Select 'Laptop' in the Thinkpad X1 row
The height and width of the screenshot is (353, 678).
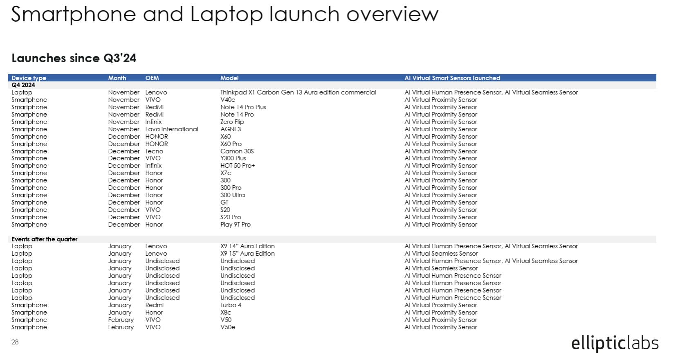(x=22, y=92)
